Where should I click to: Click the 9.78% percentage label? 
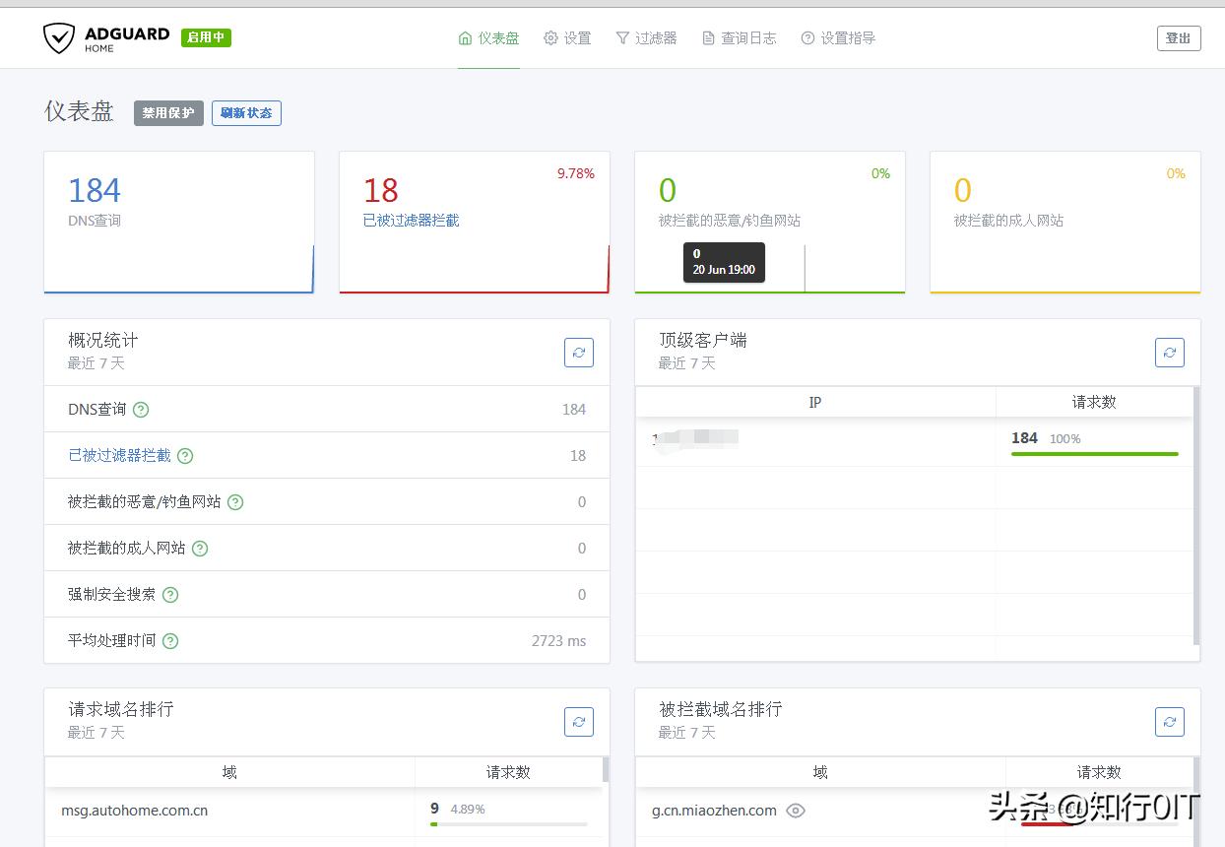click(576, 173)
